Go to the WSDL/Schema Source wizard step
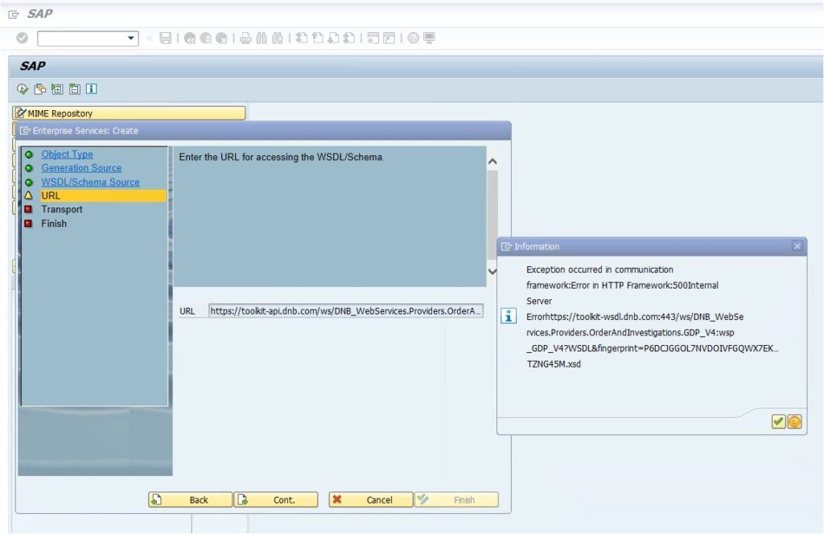This screenshot has height=534, width=824. click(90, 183)
